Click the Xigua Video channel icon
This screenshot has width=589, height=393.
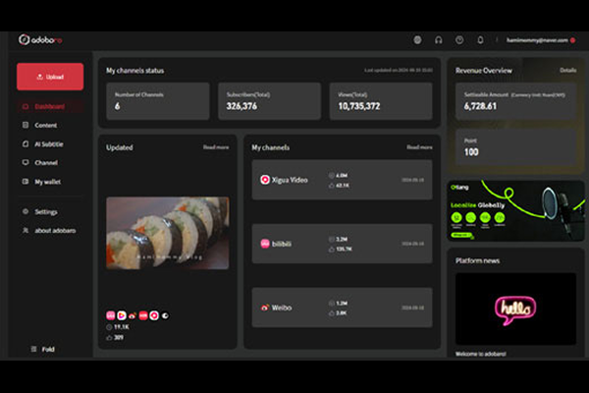point(265,180)
